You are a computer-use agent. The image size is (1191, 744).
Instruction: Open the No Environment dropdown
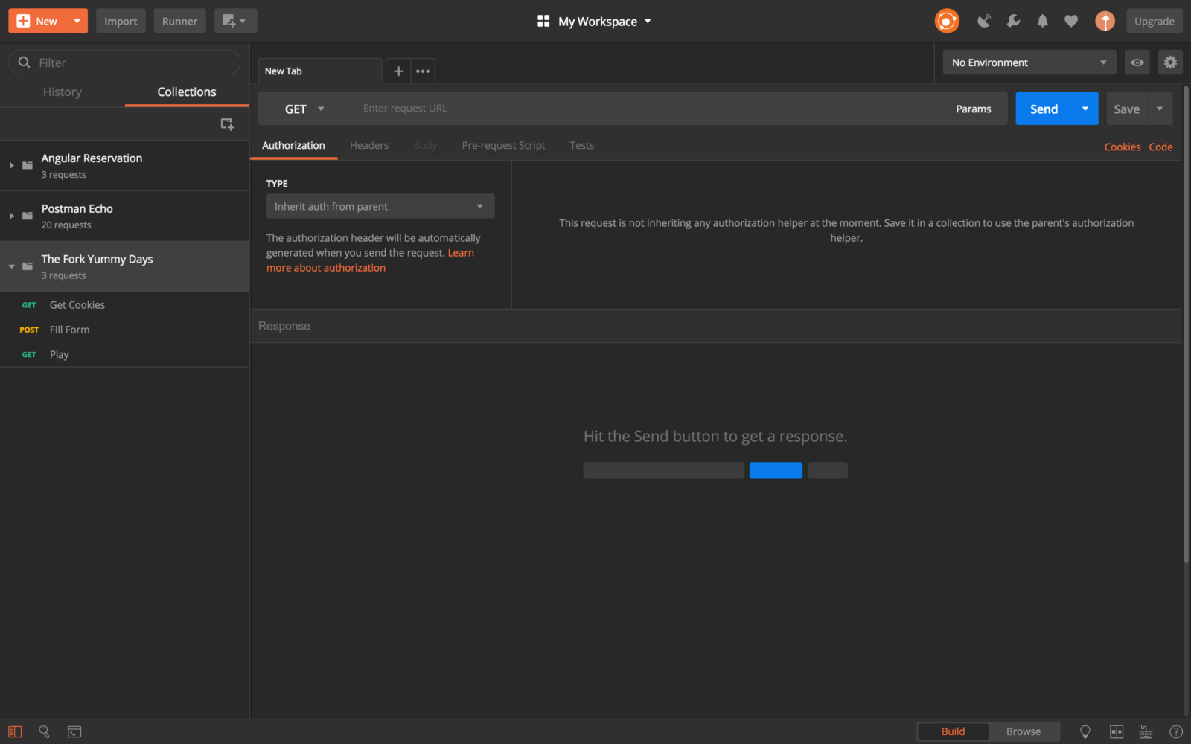(1029, 62)
